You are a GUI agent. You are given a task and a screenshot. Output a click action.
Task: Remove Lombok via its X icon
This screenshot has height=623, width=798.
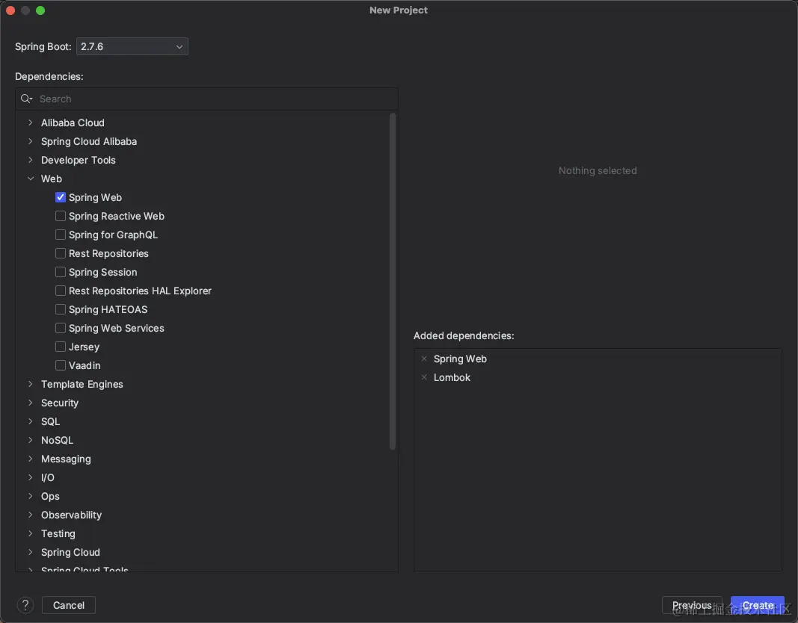coord(424,377)
